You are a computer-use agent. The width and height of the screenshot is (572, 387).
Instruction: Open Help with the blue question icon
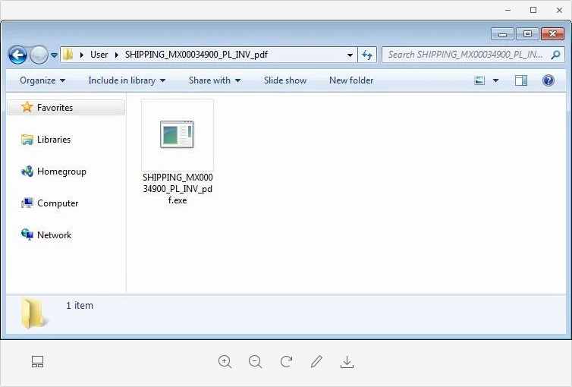[548, 80]
